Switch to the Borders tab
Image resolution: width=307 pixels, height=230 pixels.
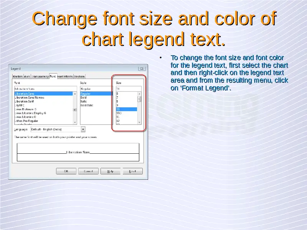(18, 76)
